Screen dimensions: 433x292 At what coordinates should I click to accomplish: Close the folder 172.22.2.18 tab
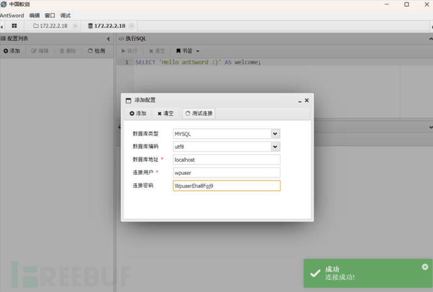[x=75, y=26]
